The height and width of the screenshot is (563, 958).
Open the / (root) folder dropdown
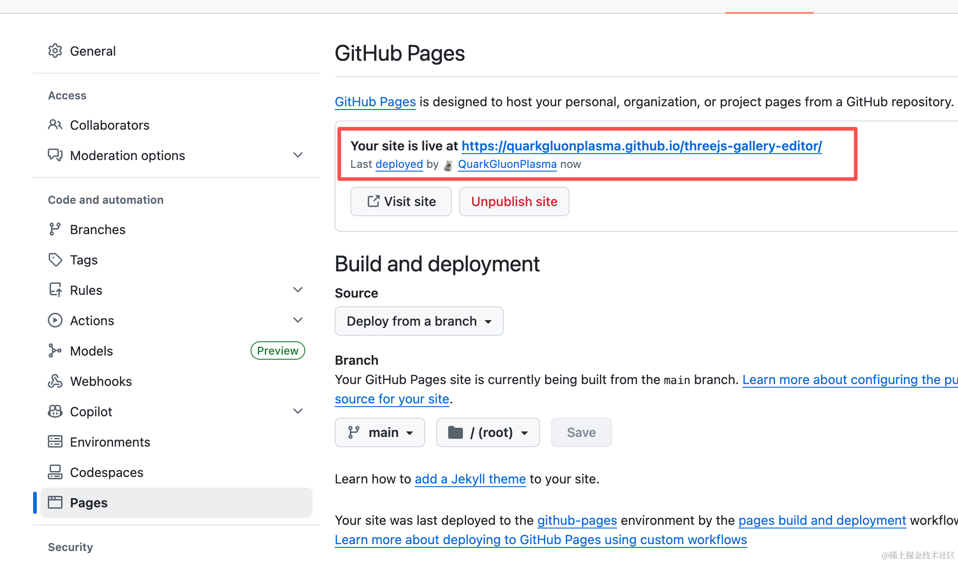coord(488,432)
